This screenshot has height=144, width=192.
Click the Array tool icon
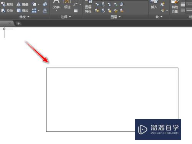pos(34,11)
